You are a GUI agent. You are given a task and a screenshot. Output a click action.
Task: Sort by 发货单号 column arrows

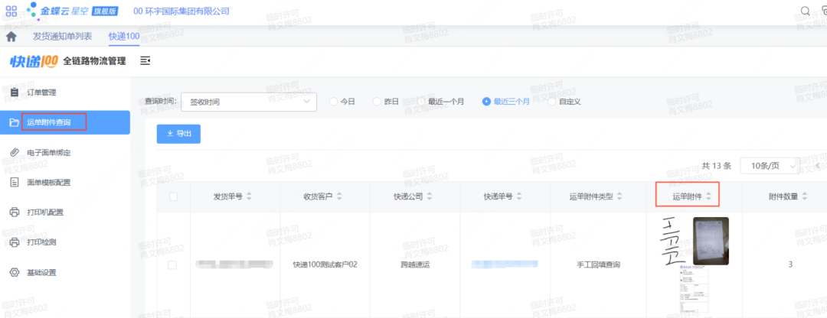point(250,197)
